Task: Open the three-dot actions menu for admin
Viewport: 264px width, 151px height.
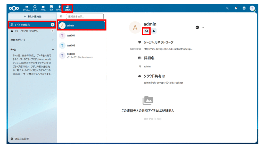Action: coord(203,27)
